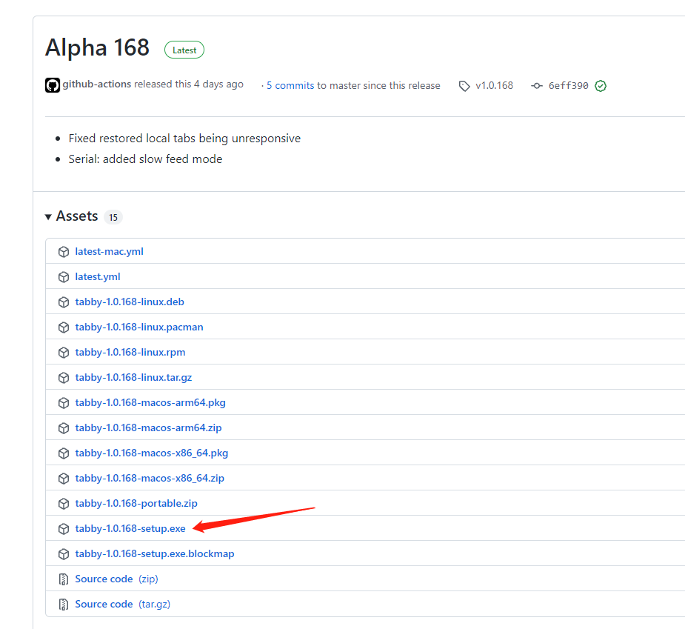Download tabby-1.0.168-macos-arm64.zip

148,428
